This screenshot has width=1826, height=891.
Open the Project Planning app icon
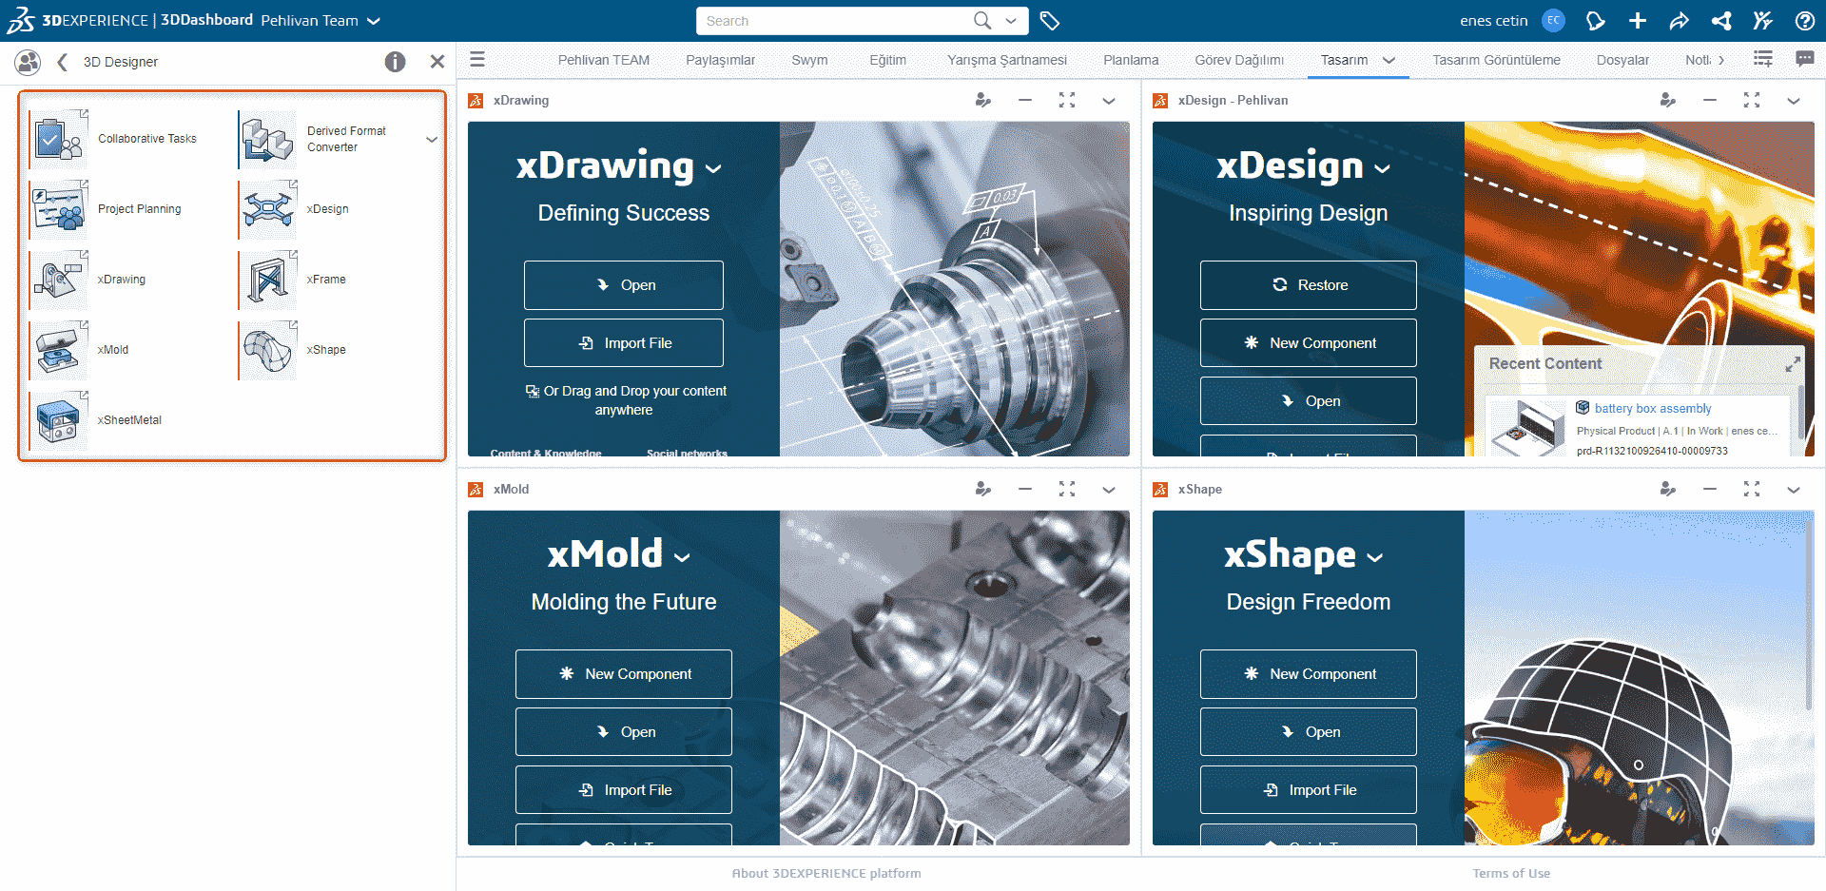59,209
